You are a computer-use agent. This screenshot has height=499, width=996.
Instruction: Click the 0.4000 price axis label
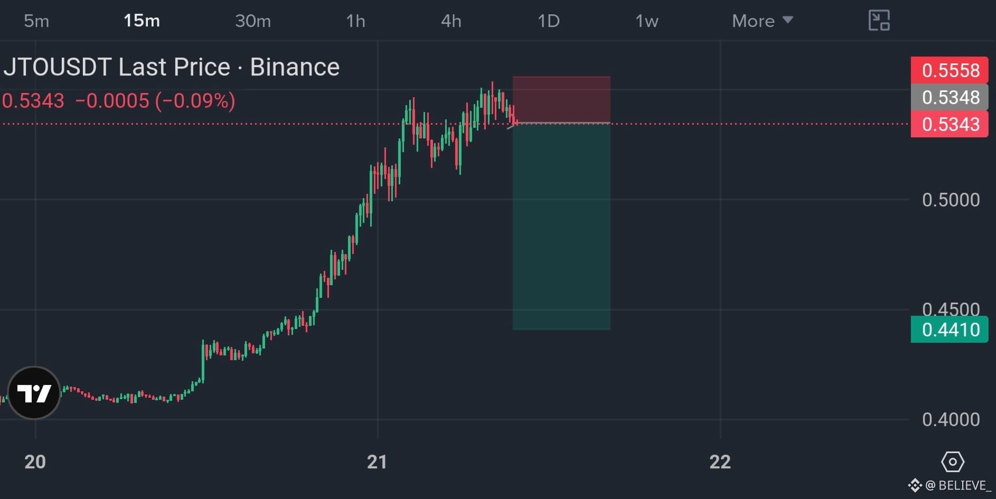(951, 419)
